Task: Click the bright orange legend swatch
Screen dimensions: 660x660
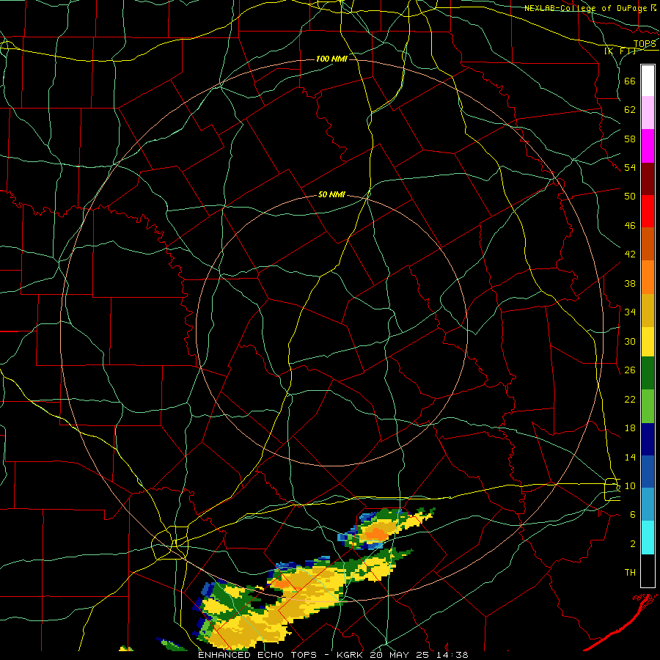Action: pos(648,277)
